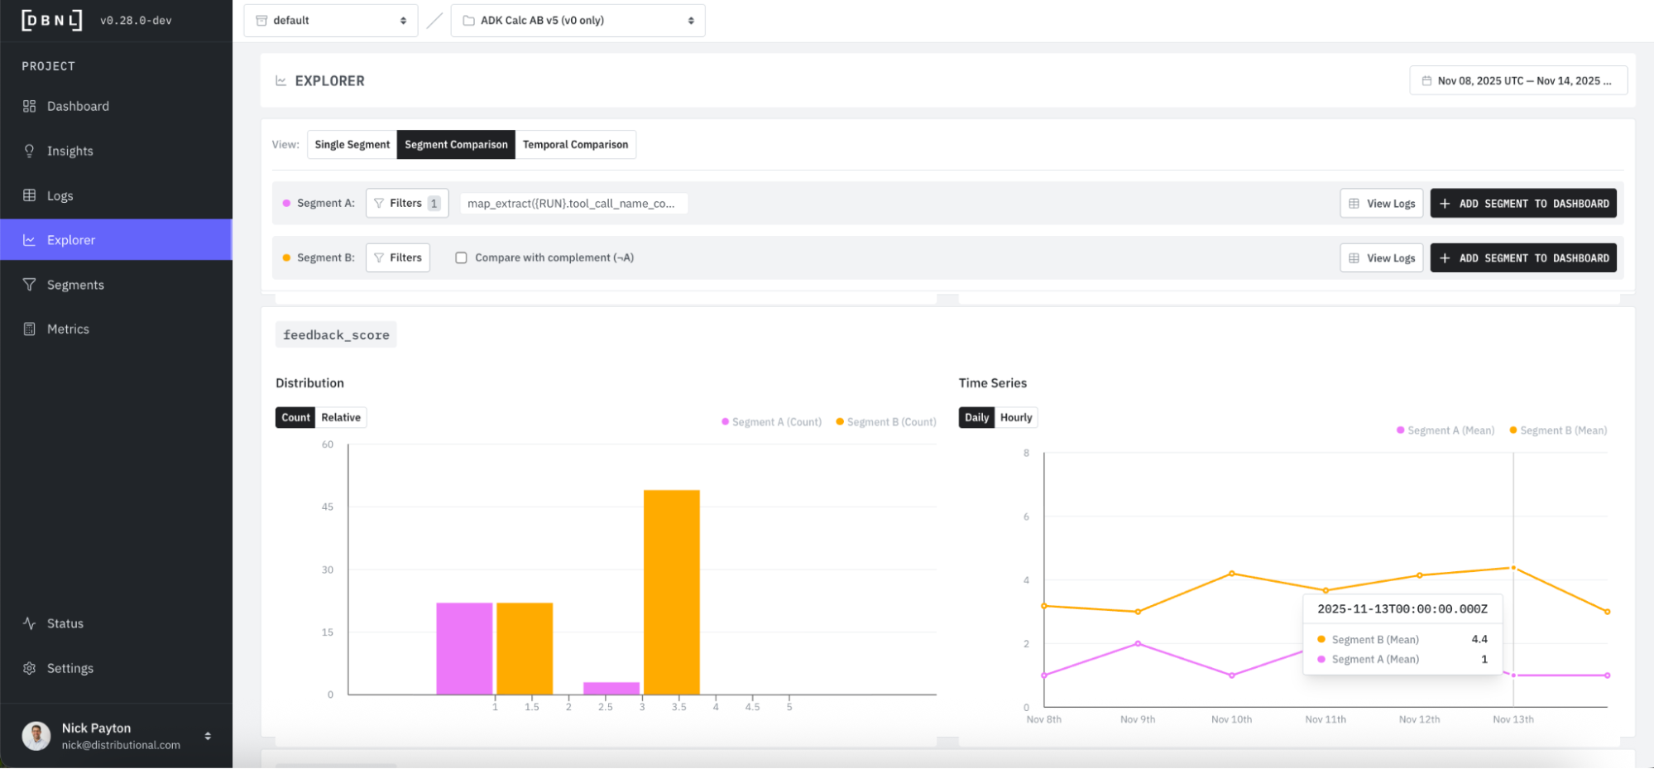Viewport: 1654px width, 769px height.
Task: Open Segment B Filters popup
Action: point(398,257)
